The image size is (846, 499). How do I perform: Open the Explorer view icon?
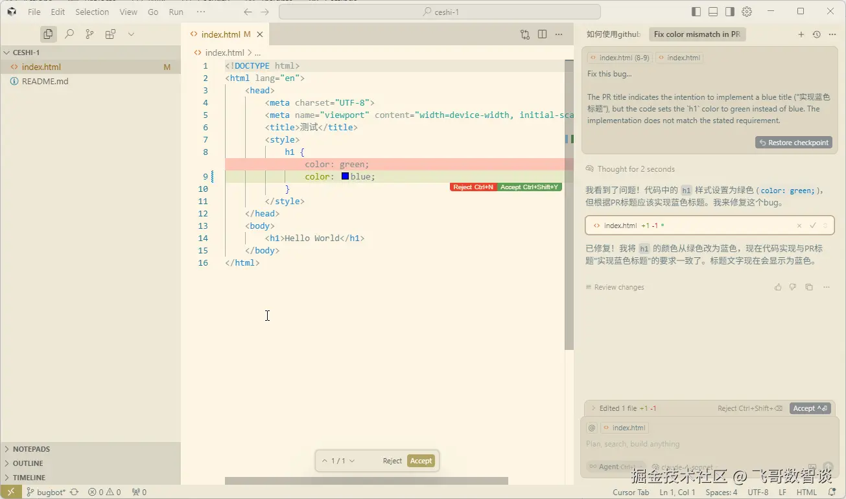[48, 34]
